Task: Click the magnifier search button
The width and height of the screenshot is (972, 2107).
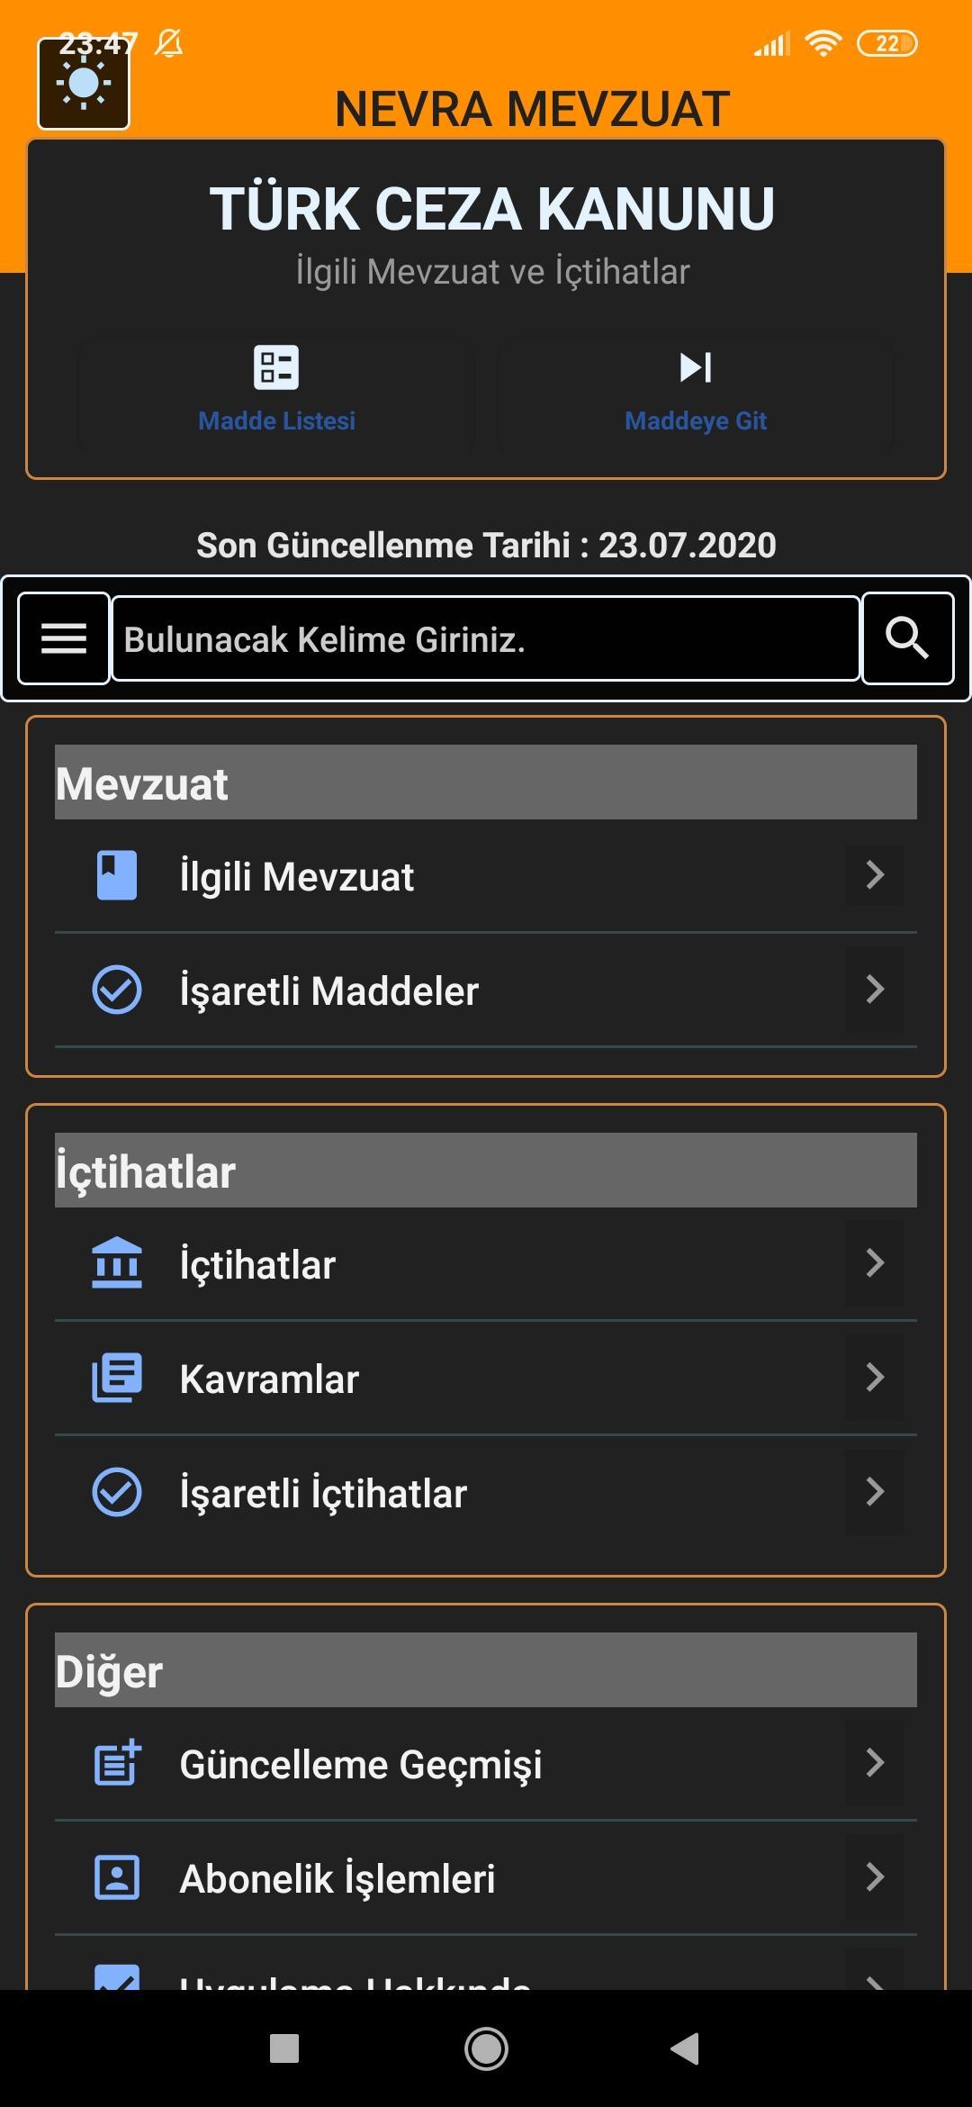Action: click(907, 638)
